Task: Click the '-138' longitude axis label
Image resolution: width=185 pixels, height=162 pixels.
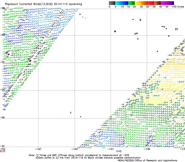Action: tap(147, 149)
